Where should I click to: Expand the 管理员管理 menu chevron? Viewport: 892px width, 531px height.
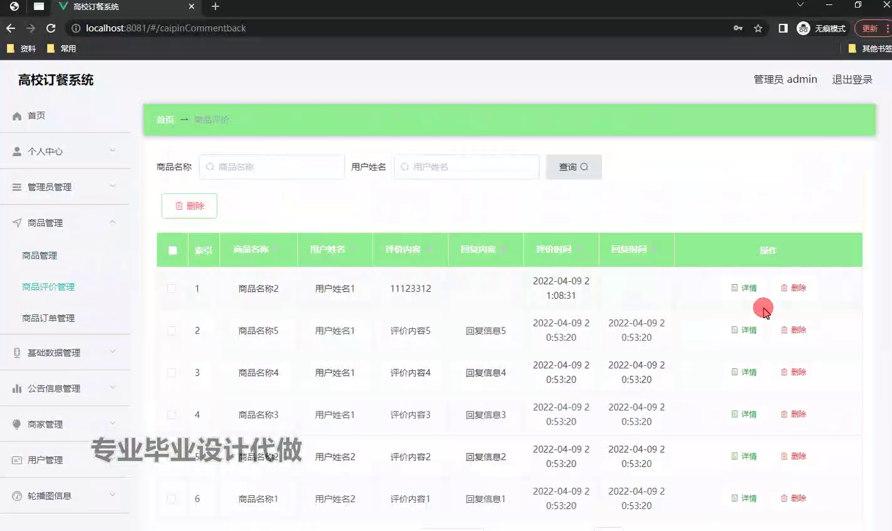coord(113,186)
